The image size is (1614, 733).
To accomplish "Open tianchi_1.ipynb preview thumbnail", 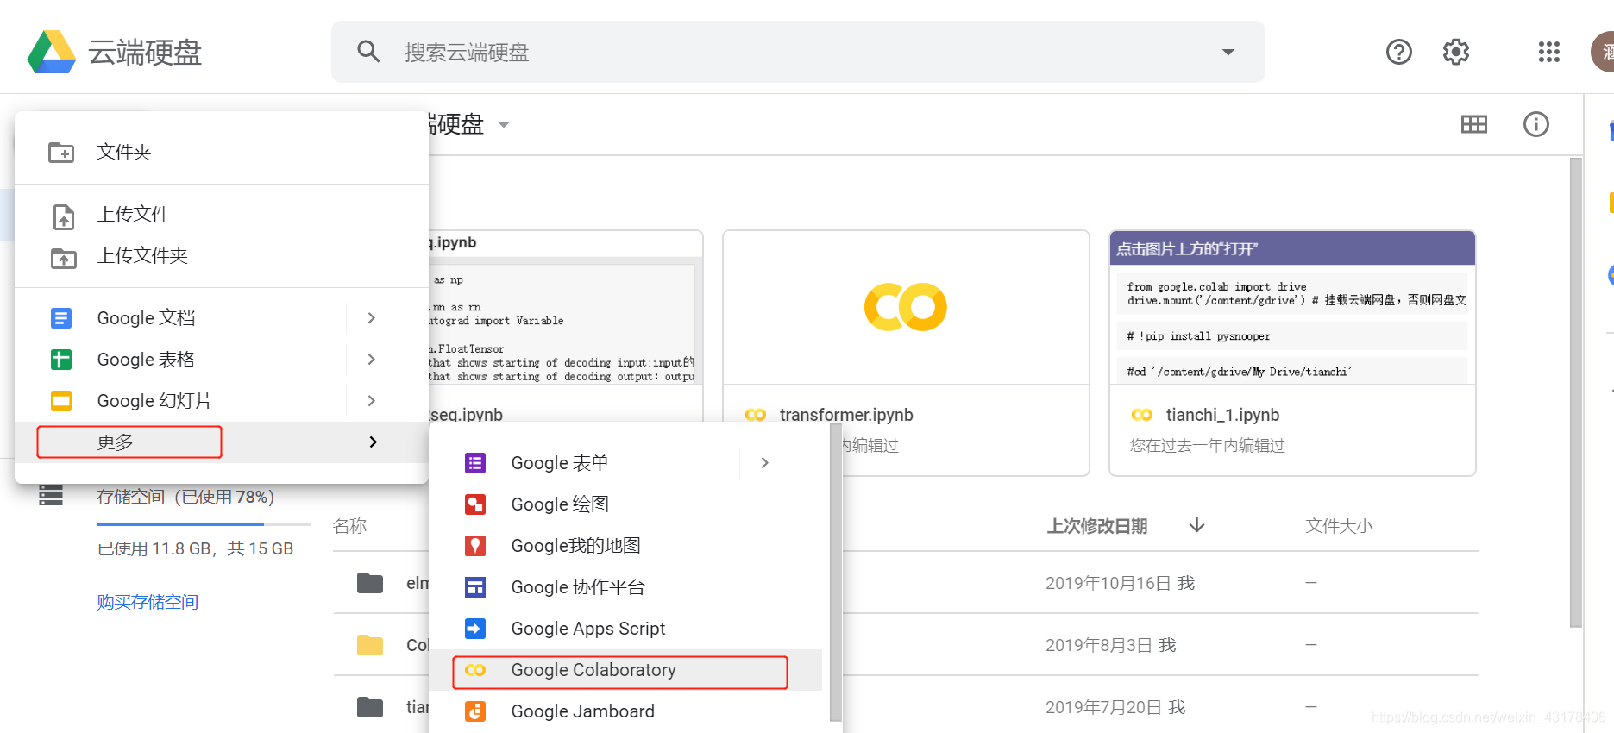I will pyautogui.click(x=1292, y=308).
